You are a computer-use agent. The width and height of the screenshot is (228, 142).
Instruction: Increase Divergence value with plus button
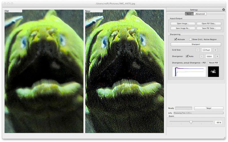click(217, 56)
